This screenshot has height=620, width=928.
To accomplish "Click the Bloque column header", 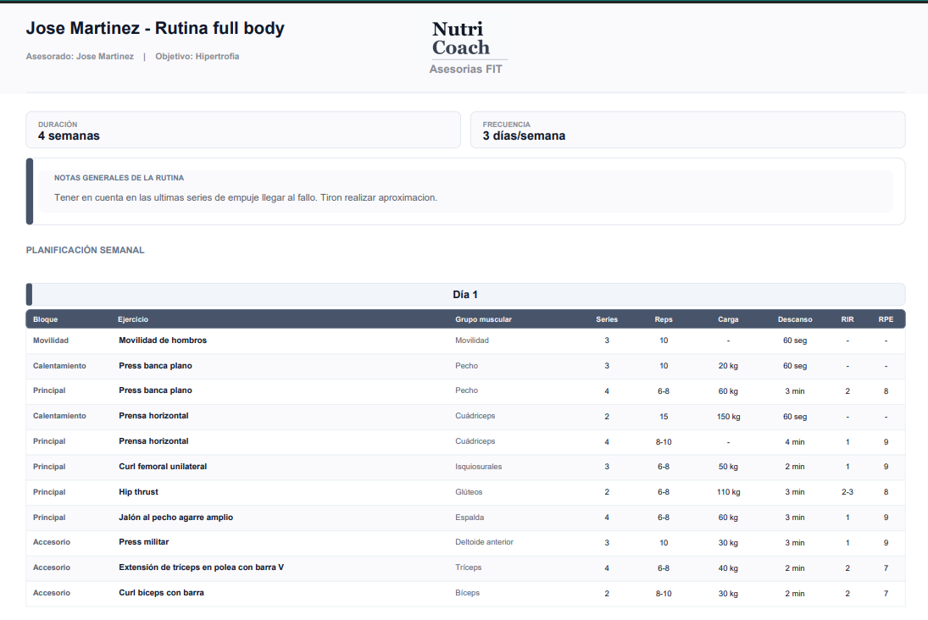I will click(46, 319).
